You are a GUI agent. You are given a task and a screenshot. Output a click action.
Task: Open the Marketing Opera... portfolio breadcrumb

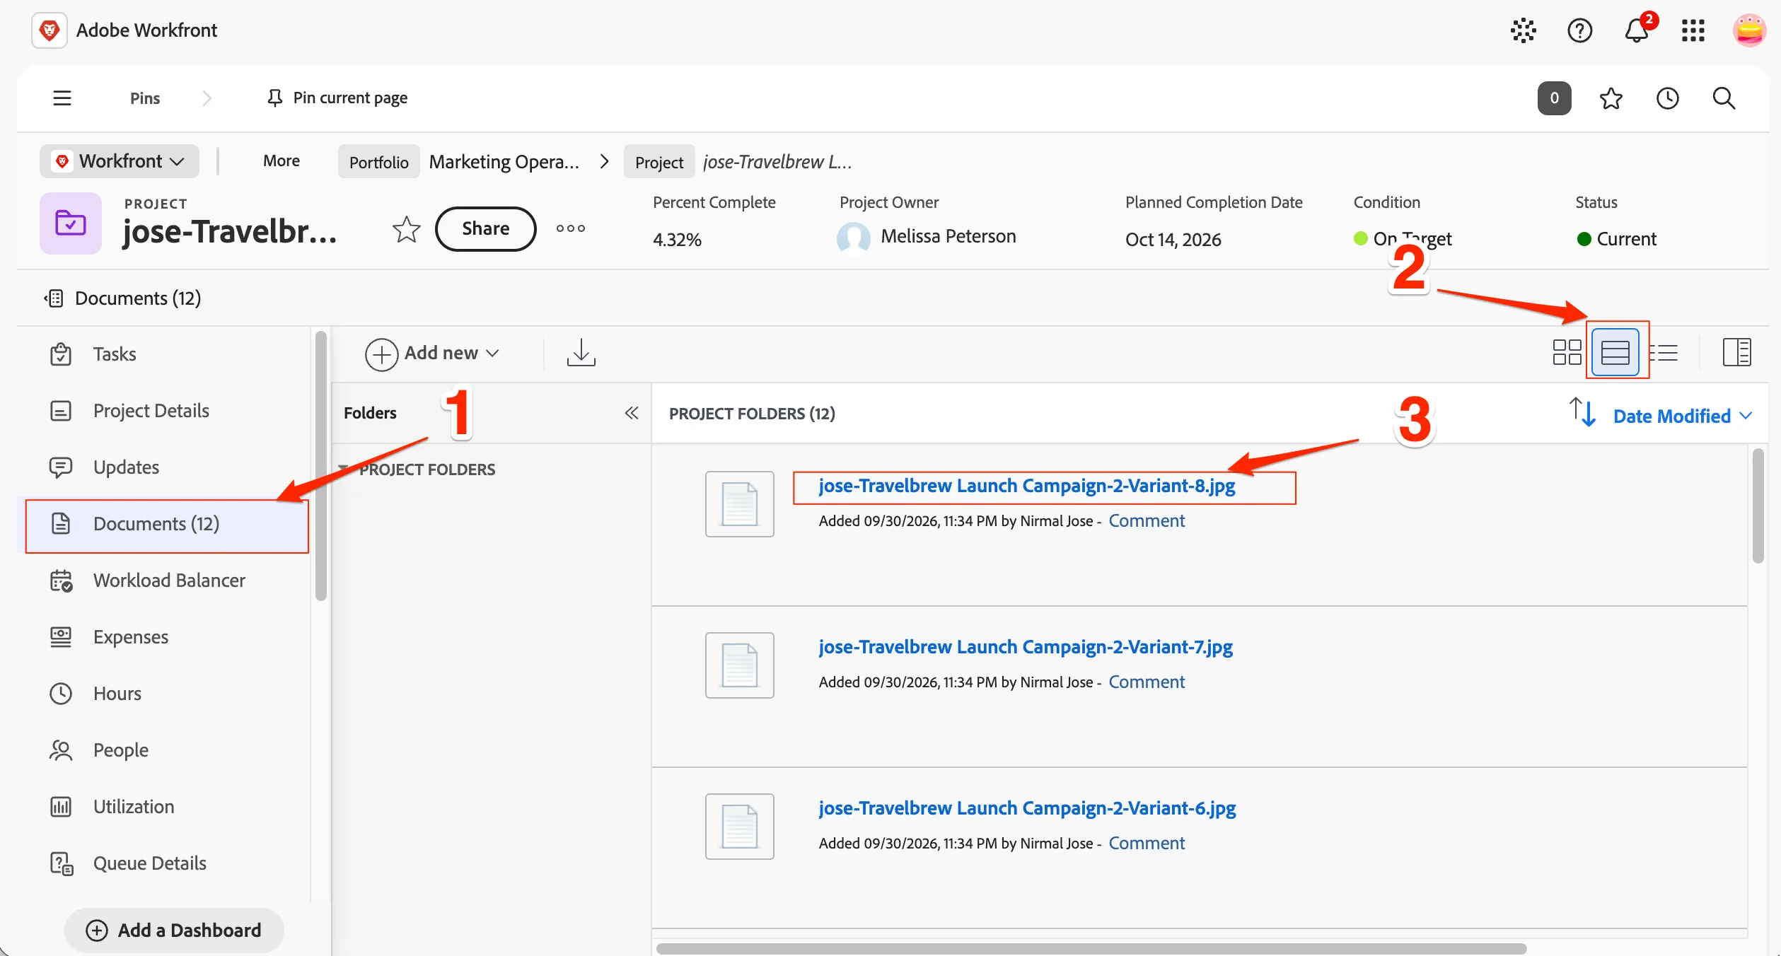click(504, 162)
